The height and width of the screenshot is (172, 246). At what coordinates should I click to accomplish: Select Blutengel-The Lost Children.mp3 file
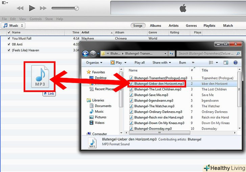[x=155, y=89]
